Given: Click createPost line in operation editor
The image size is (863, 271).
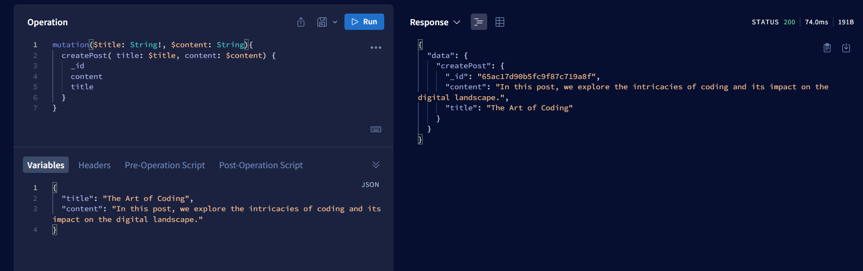Looking at the screenshot, I should 168,55.
